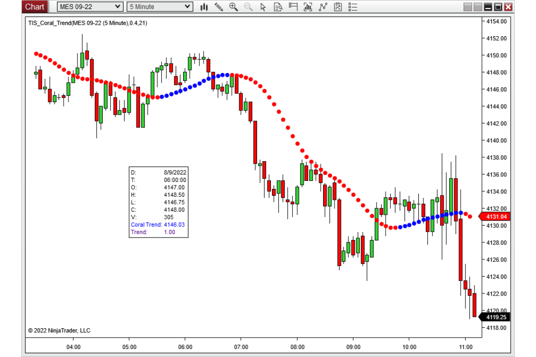
Task: Toggle the Chart Trader icon
Action: pyautogui.click(x=293, y=7)
